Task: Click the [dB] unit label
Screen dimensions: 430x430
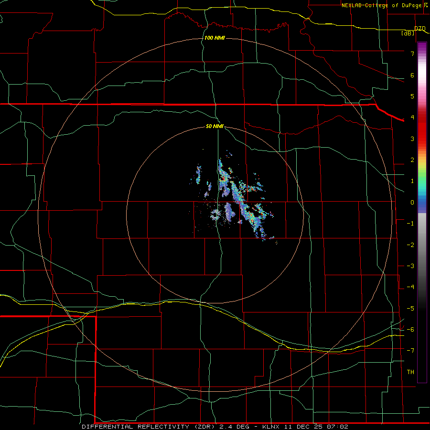Action: pos(408,33)
